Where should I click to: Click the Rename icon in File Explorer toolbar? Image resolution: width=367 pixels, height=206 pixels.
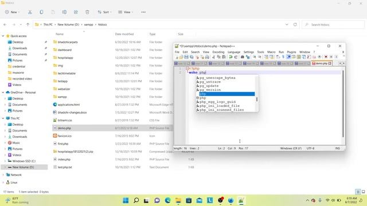64,12
